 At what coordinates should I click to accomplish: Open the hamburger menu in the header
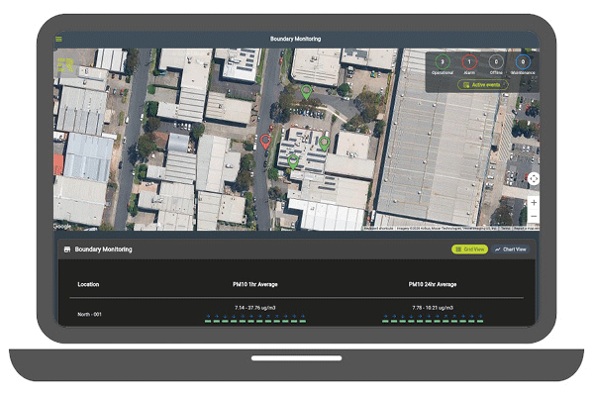click(x=59, y=39)
